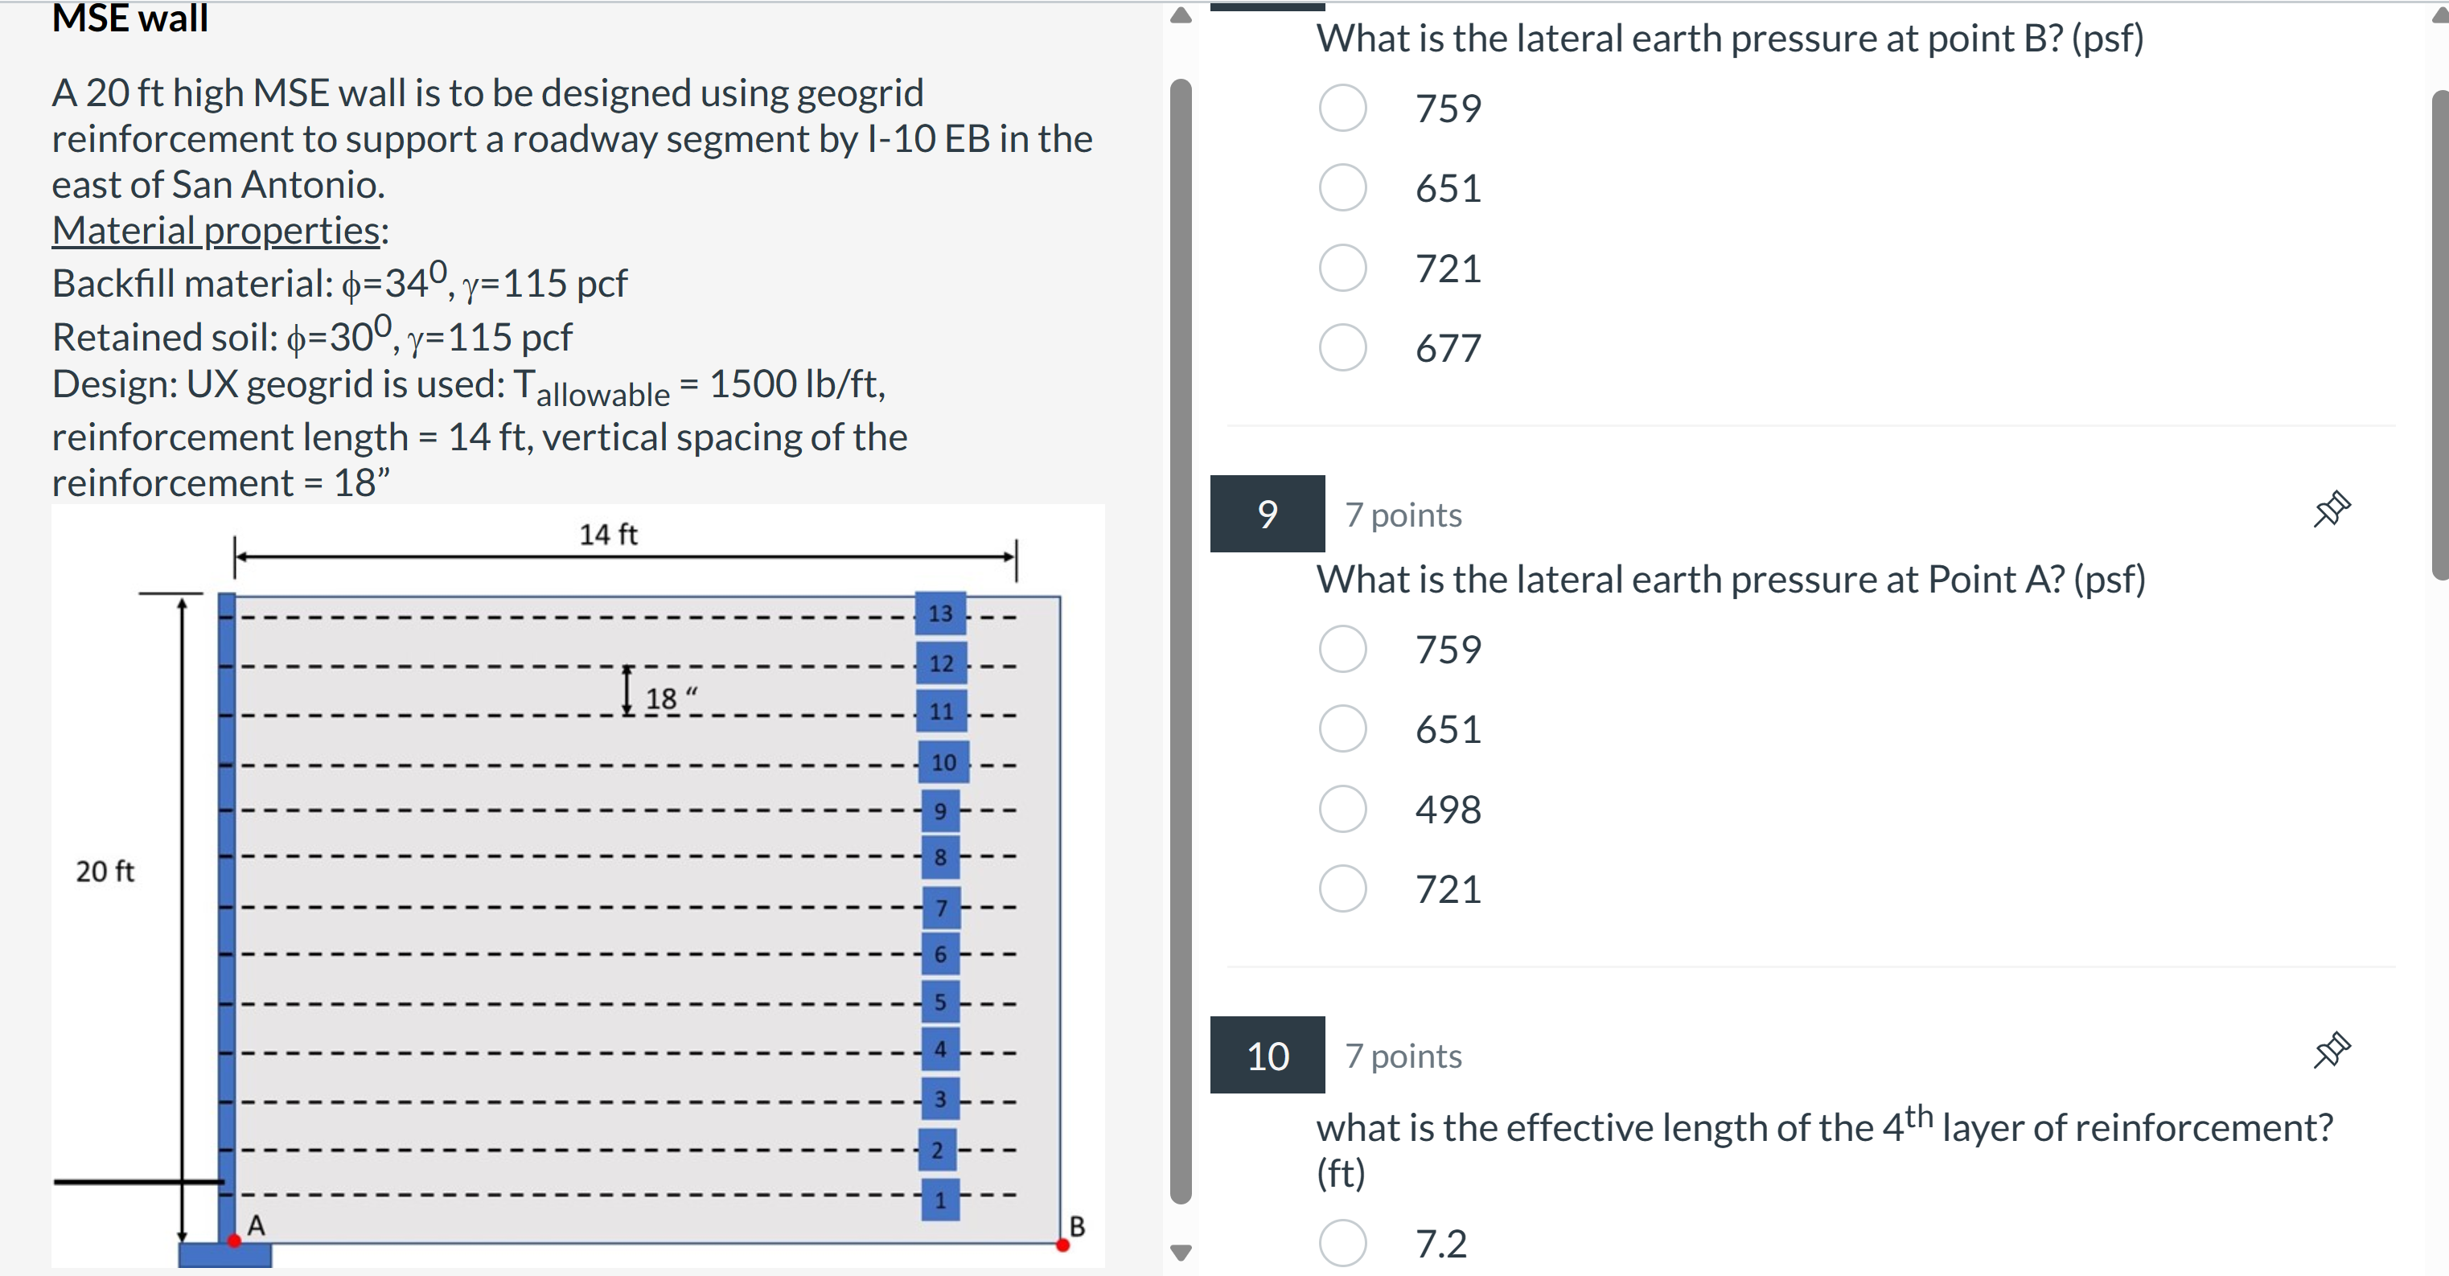The image size is (2449, 1276).
Task: Click the question 10 number badge
Action: tap(1268, 1056)
